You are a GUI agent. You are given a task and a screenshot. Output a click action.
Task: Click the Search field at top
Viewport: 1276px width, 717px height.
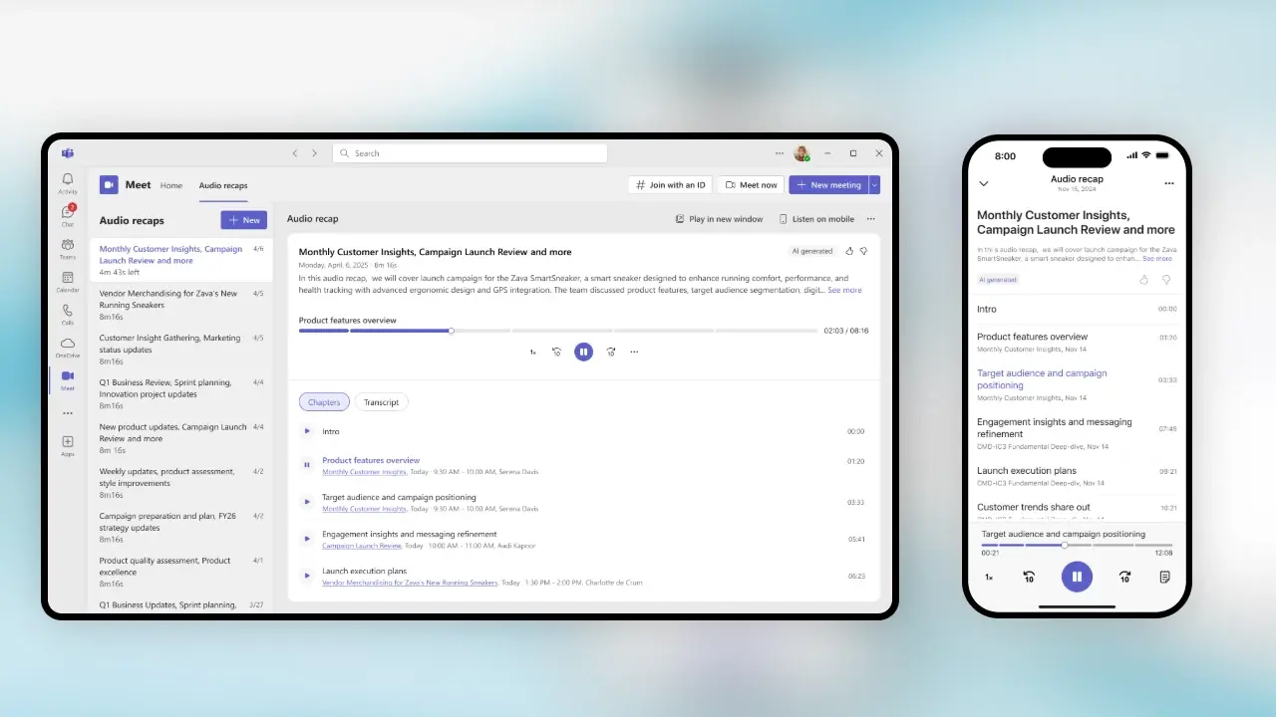click(470, 153)
